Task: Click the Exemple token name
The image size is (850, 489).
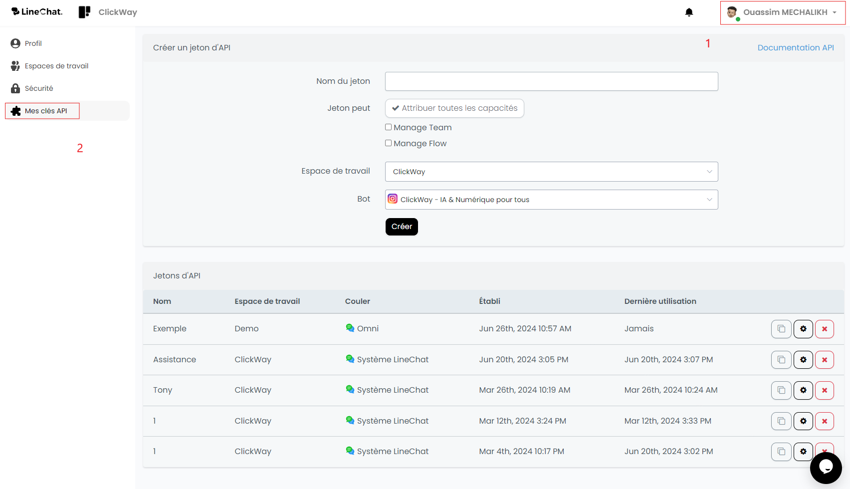Action: (170, 329)
